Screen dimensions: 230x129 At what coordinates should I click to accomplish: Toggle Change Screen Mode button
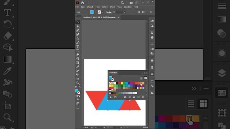click(x=78, y=104)
